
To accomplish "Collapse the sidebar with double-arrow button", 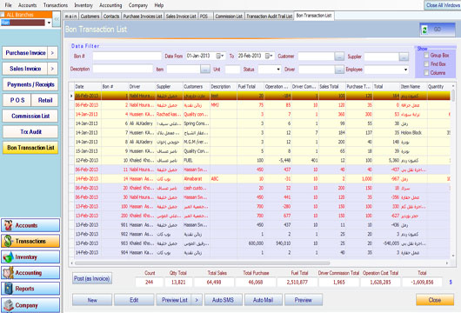I will point(57,19).
